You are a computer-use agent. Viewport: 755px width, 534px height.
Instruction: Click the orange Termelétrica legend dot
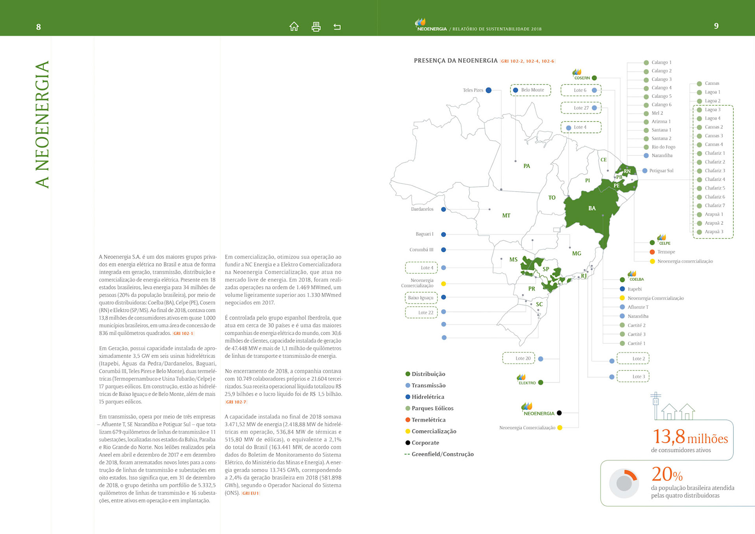point(408,420)
